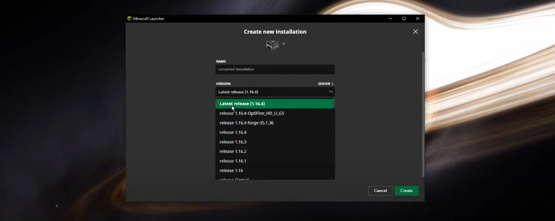This screenshot has height=221, width=555.
Task: Pick release 1.16.1 version
Action: pos(274,161)
